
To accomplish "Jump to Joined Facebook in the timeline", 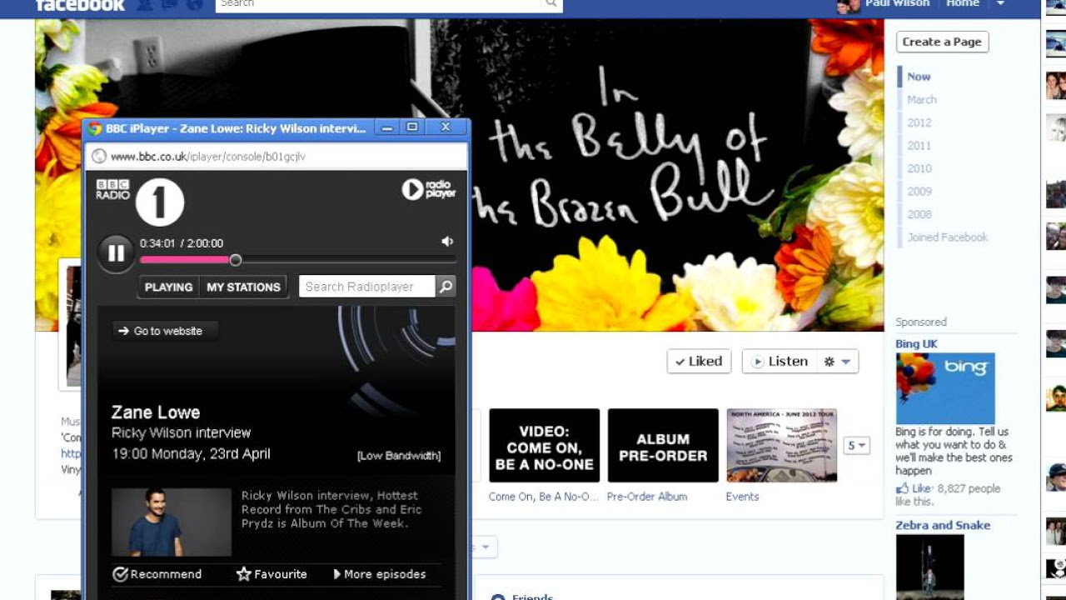I will click(x=947, y=237).
